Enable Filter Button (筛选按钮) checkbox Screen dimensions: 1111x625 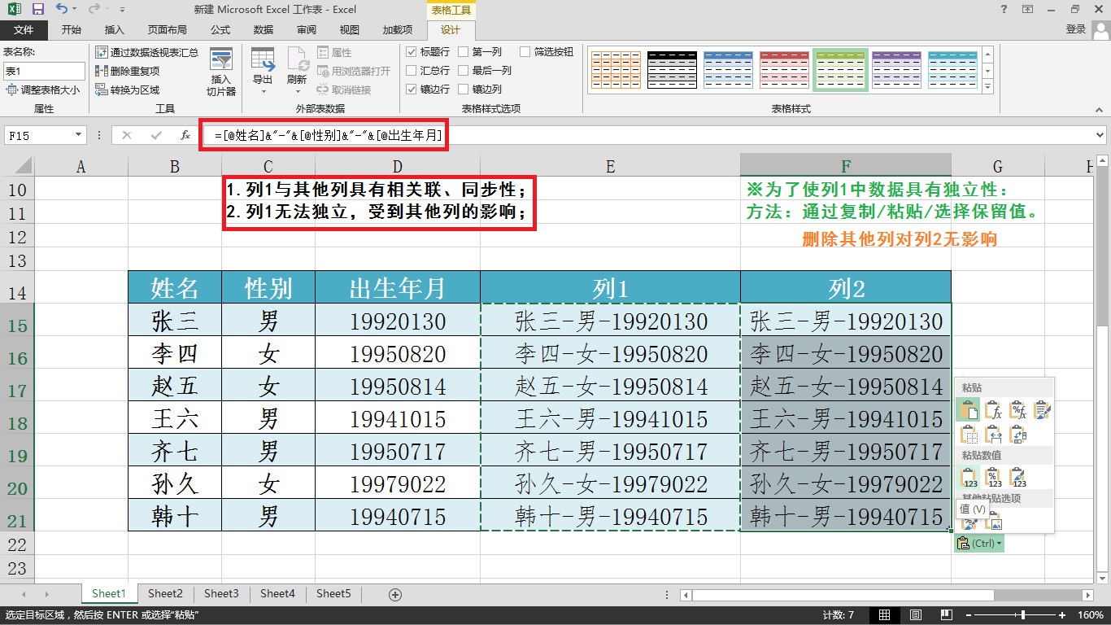[525, 52]
